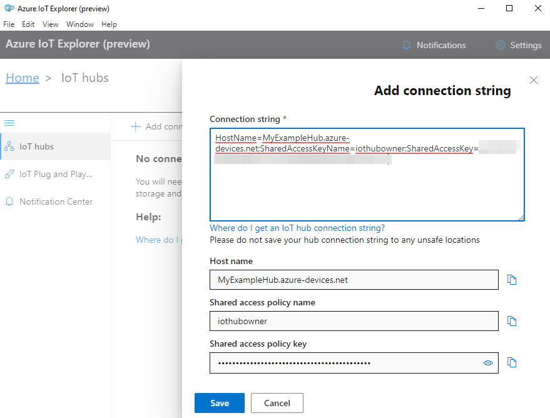Copy the Host name value
Viewport: 550px width, 418px height.
pyautogui.click(x=512, y=280)
